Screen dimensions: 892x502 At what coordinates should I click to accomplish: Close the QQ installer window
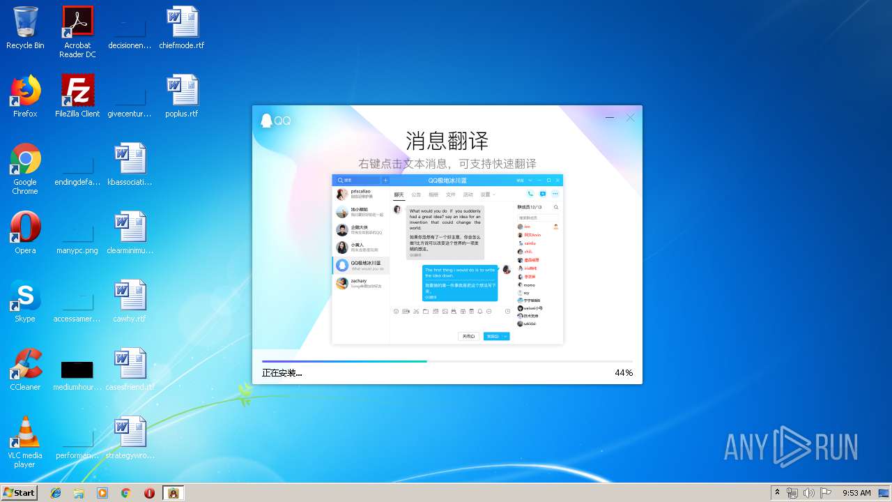(631, 118)
